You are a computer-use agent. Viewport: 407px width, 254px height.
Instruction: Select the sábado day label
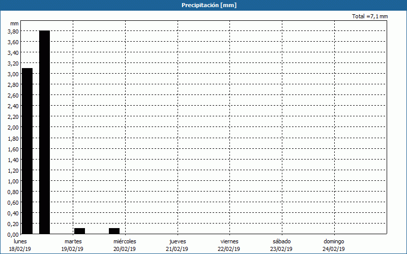[282, 241]
